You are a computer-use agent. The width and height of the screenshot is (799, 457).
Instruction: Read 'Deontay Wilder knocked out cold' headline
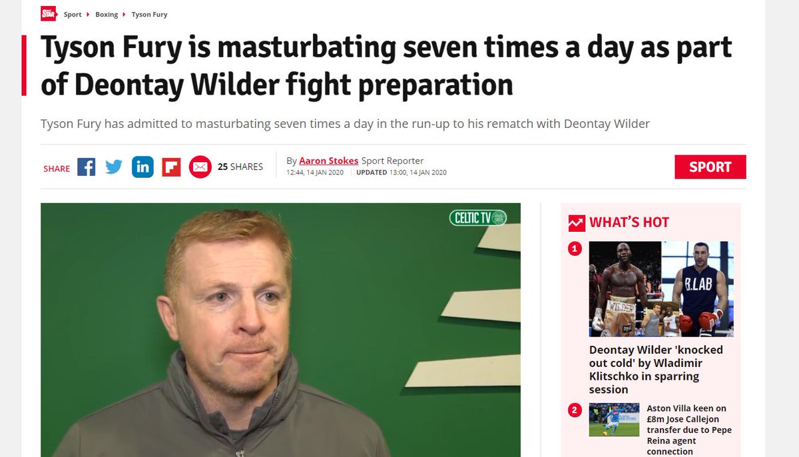click(x=656, y=370)
